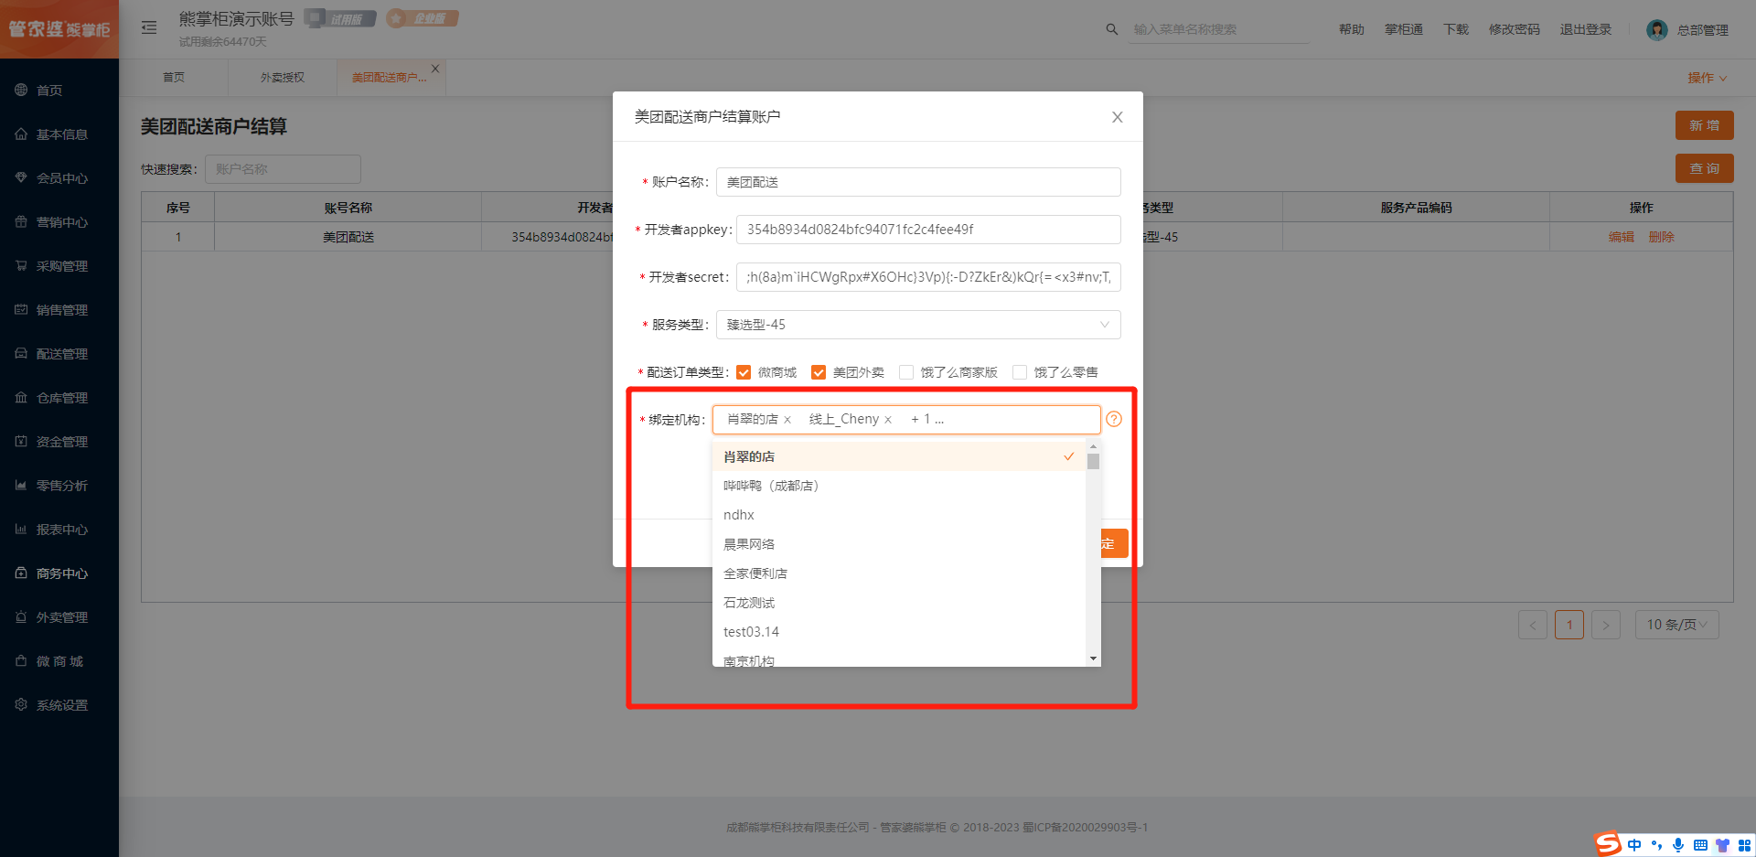Close the 美团配送商户 tab with its X
This screenshot has width=1756, height=857.
435,69
